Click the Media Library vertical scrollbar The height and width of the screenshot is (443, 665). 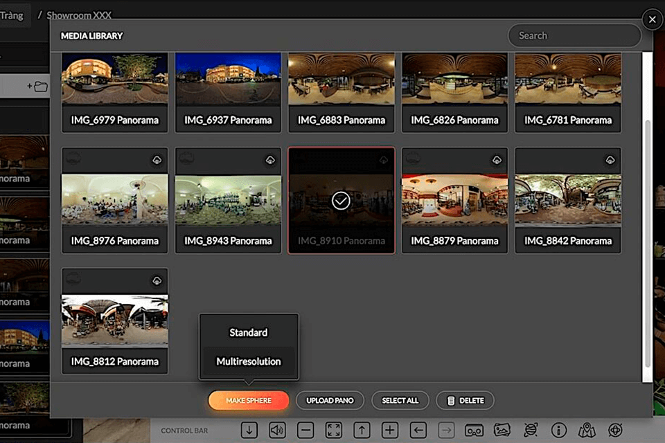[x=647, y=244]
